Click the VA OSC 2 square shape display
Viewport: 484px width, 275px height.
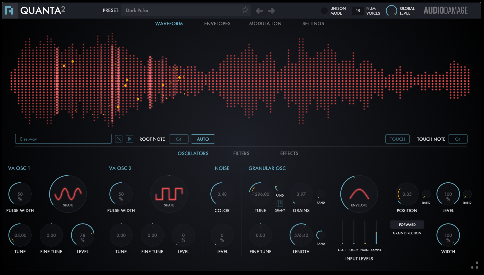pos(169,194)
